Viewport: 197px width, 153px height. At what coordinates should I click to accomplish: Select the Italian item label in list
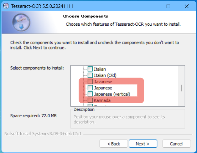pyautogui.click(x=100, y=69)
